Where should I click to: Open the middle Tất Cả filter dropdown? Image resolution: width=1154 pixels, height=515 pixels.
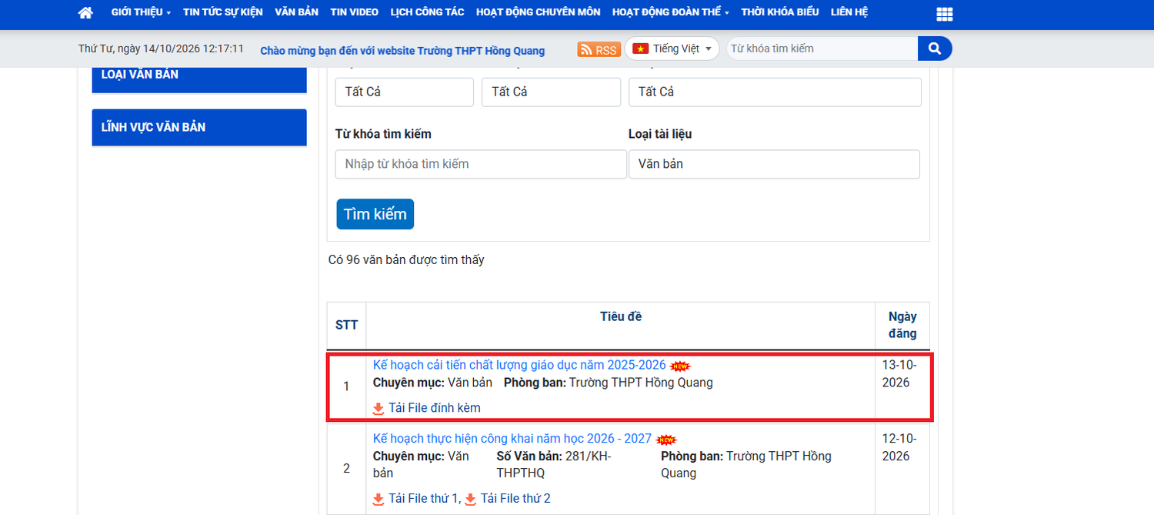[551, 92]
